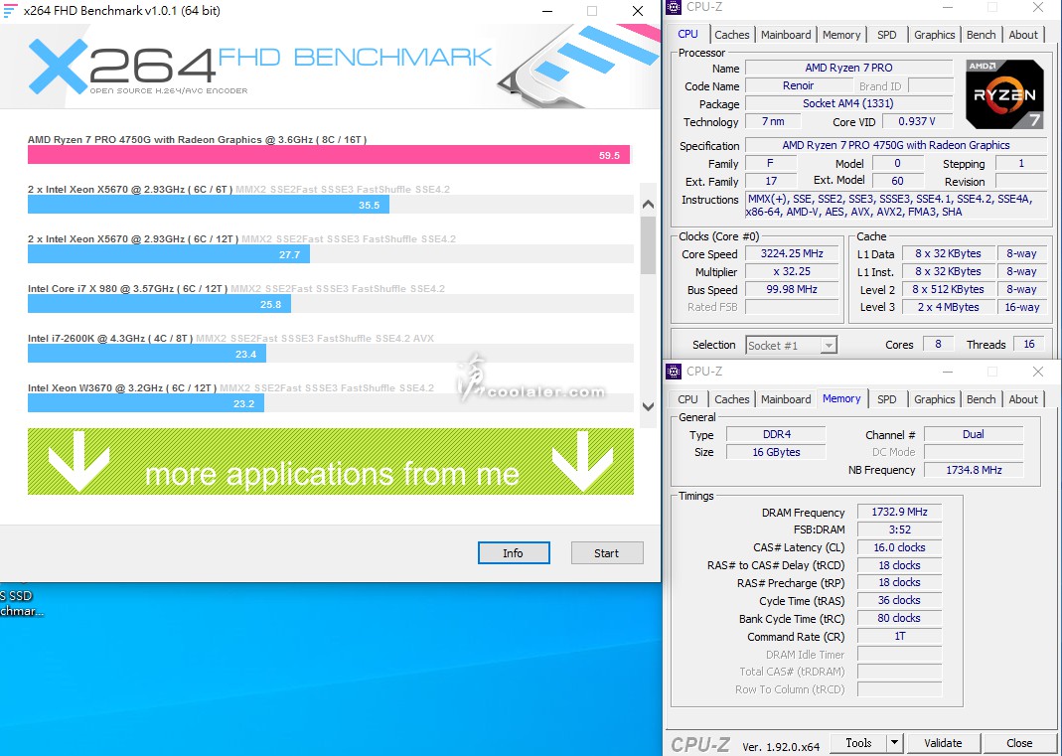Click the Core Speed value 3224.25 MHz
This screenshot has width=1062, height=756.
pyautogui.click(x=792, y=253)
